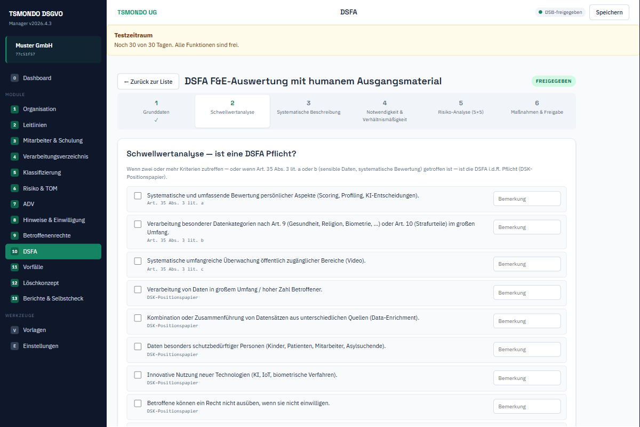Image resolution: width=640 pixels, height=427 pixels.
Task: Check 'Daten besonders schutzbedürftiger Personen' box
Action: pyautogui.click(x=138, y=346)
